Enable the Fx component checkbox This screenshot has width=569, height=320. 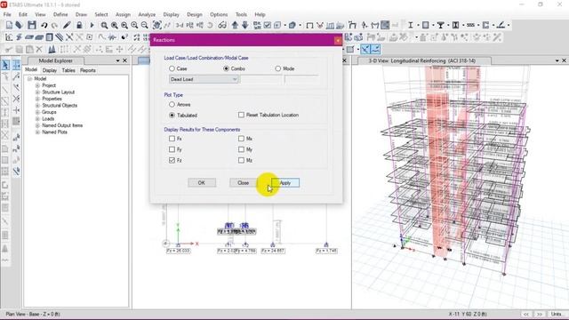coord(172,139)
